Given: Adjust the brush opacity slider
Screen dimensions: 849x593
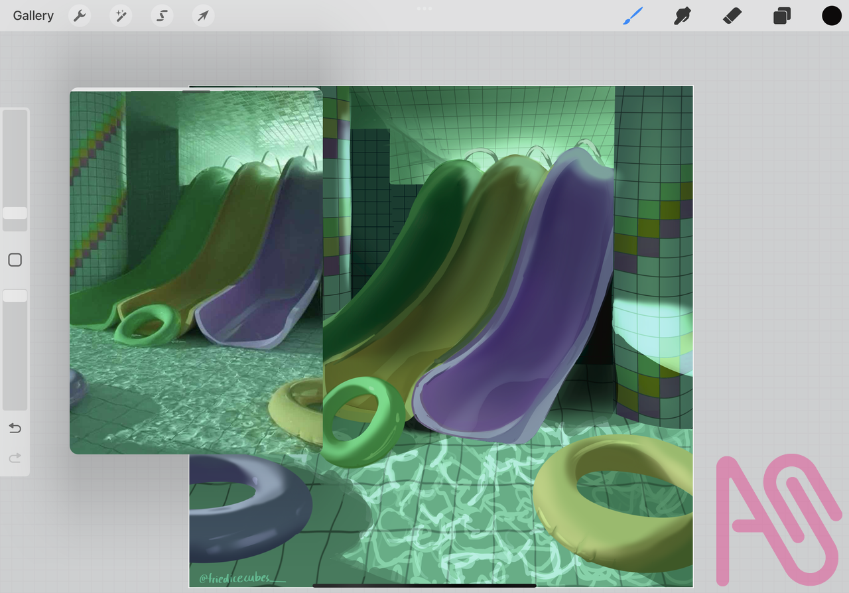Looking at the screenshot, I should pyautogui.click(x=15, y=295).
